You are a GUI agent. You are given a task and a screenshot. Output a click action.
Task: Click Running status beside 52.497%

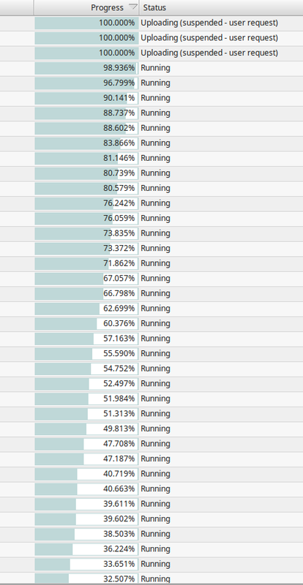click(155, 383)
